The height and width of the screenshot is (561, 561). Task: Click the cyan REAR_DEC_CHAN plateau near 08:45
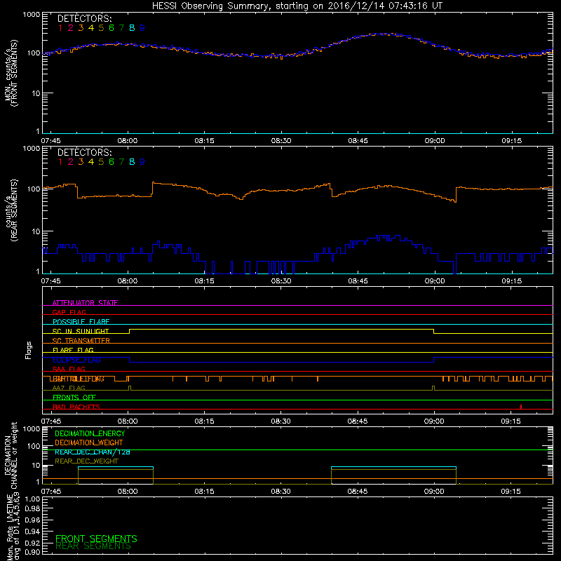393,467
